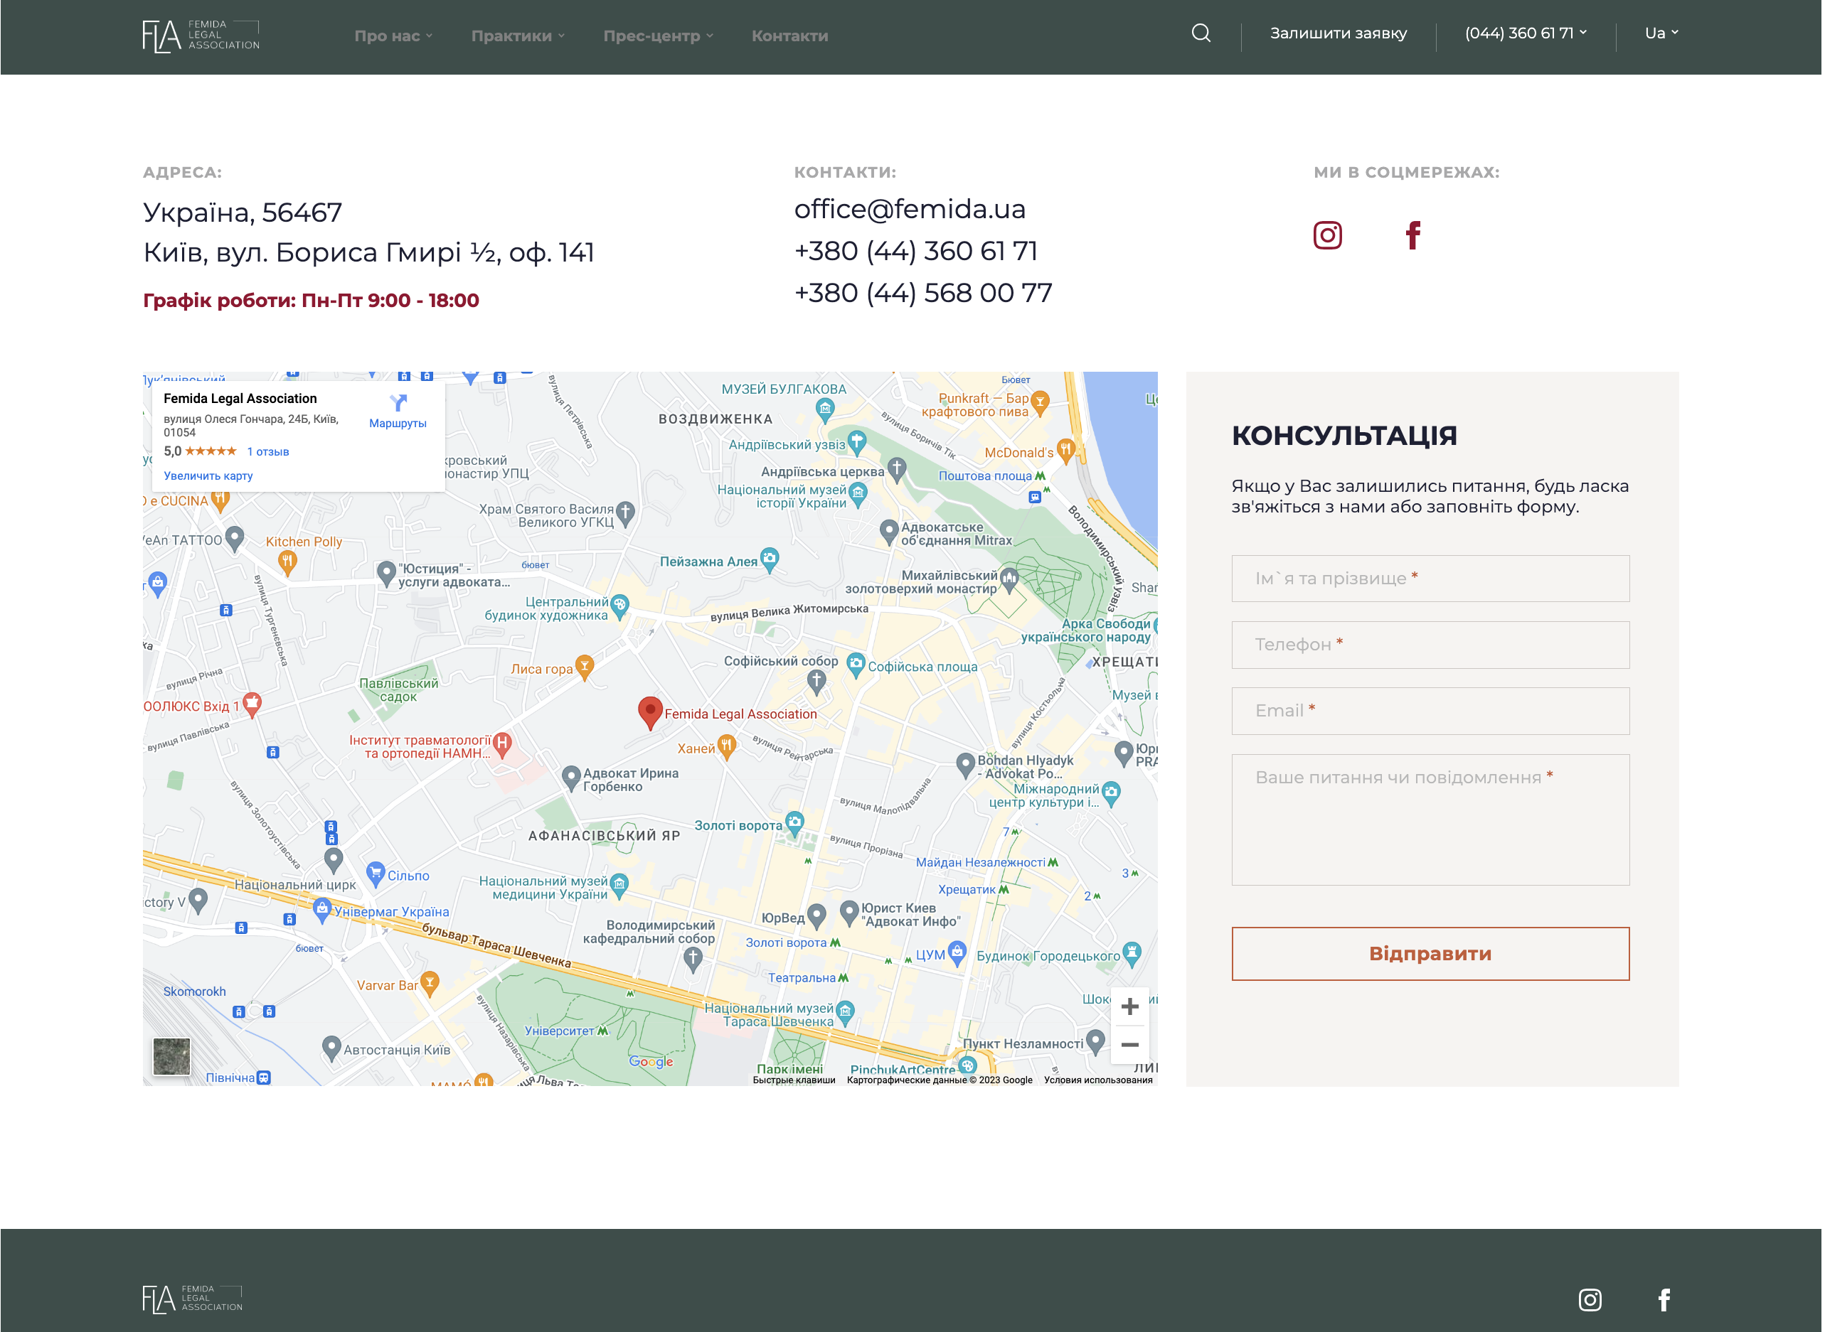Select the Автостанція Київ map marker

331,1049
